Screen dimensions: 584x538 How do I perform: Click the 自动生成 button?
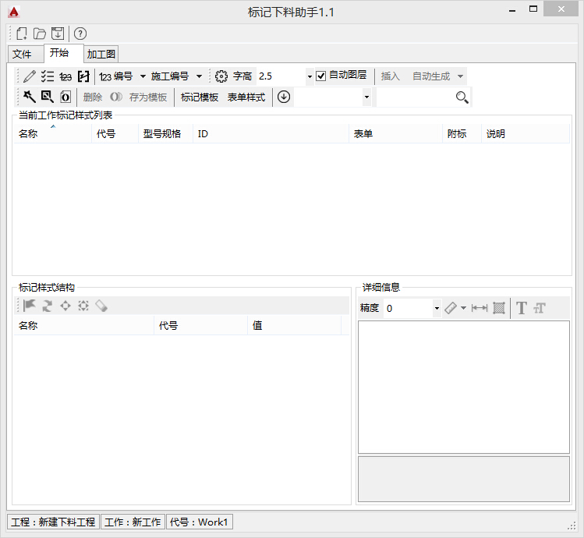(x=431, y=76)
